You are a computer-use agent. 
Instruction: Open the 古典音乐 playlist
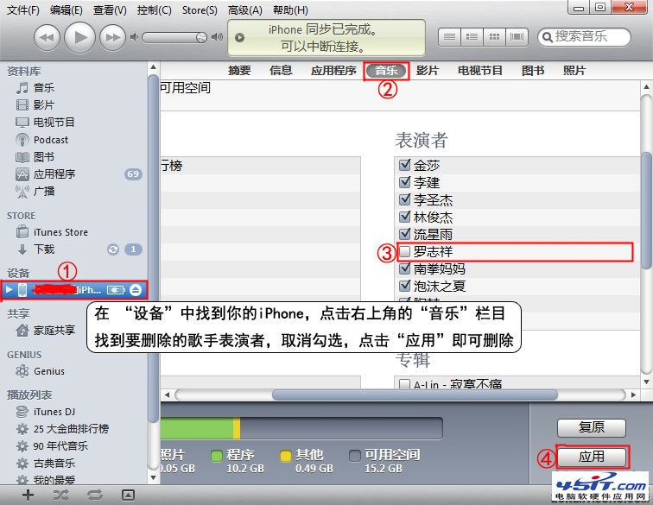(x=54, y=464)
